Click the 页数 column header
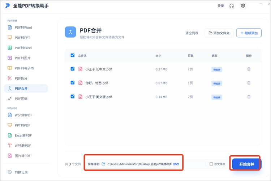271x181 pixels. coord(191,56)
